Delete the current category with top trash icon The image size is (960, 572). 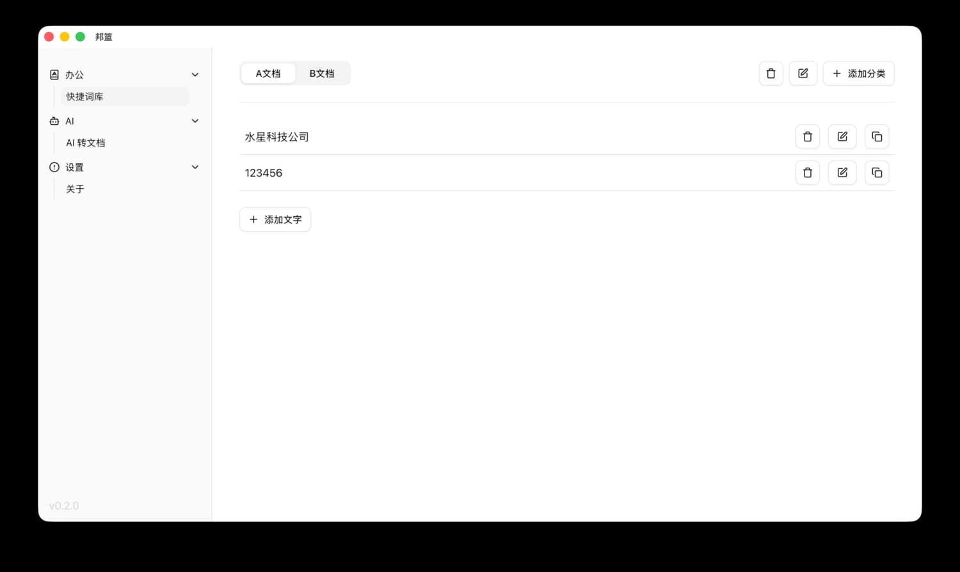771,74
